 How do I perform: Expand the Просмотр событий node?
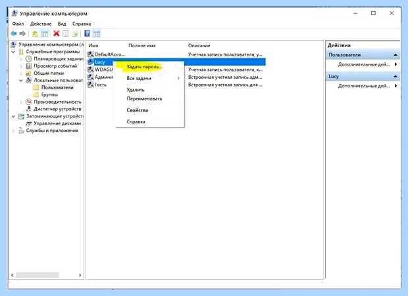21,66
